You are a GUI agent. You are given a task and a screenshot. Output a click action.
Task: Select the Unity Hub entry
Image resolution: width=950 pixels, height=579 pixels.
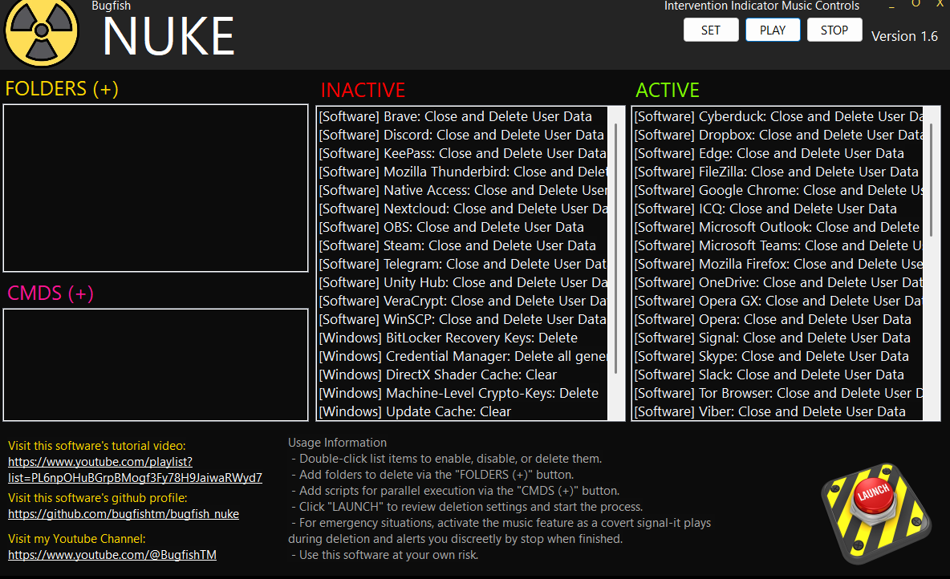(x=462, y=282)
